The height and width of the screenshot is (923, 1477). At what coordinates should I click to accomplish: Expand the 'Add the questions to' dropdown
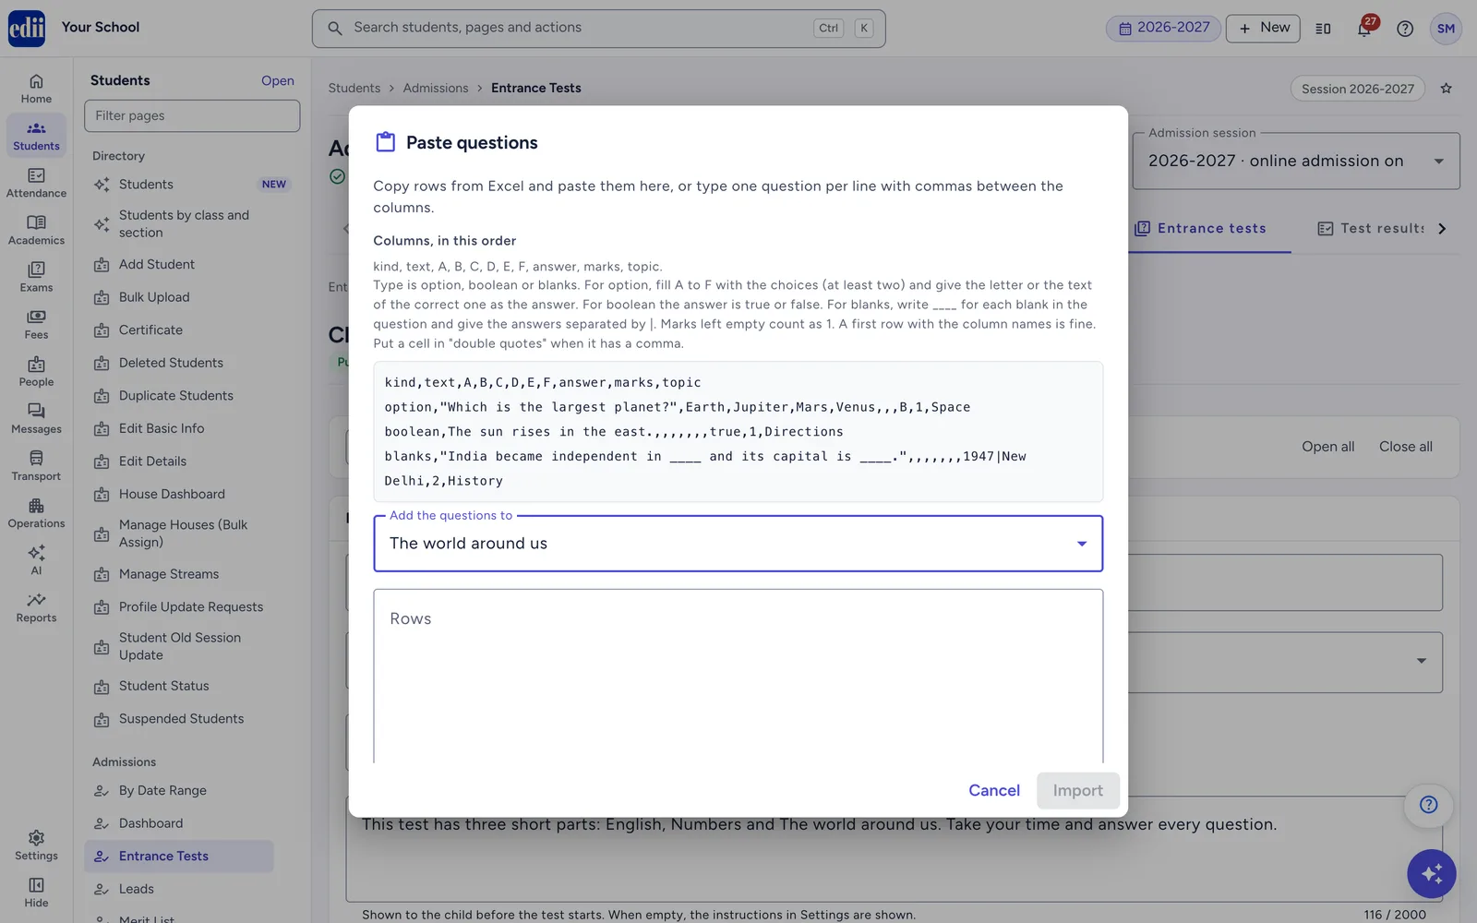738,544
